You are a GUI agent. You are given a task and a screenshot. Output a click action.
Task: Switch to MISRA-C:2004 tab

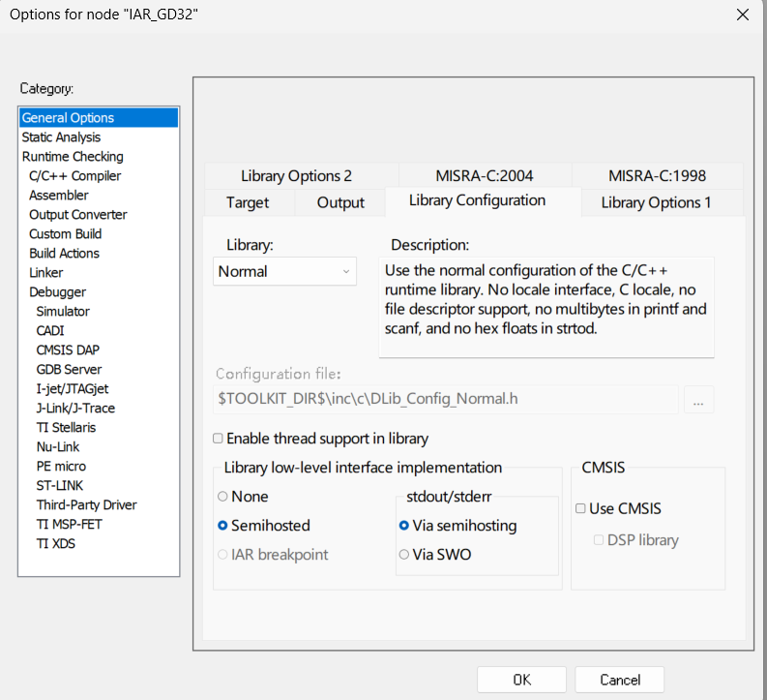coord(485,176)
